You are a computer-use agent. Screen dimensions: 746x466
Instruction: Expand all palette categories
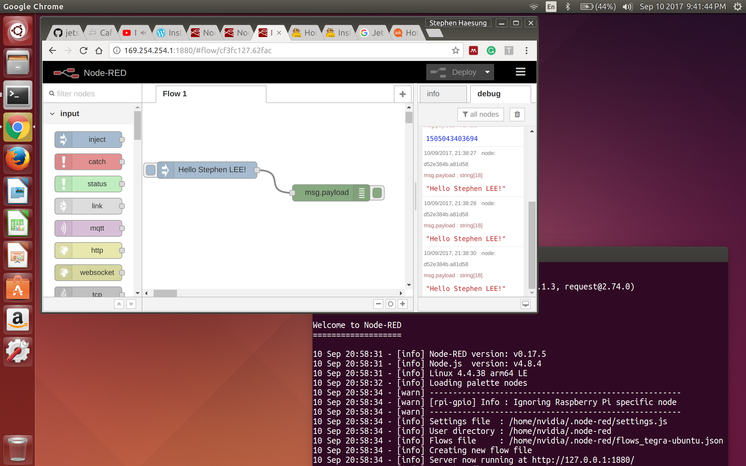131,304
